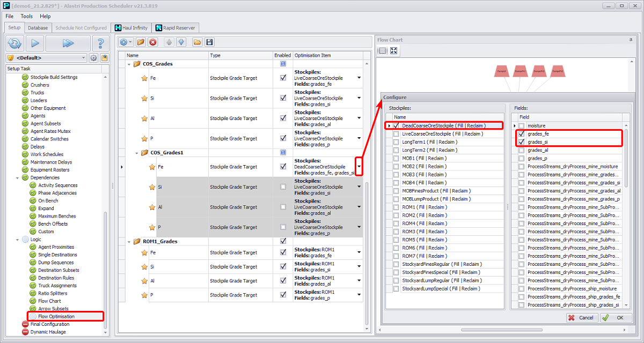
Task: Open the Tools menu
Action: pos(26,16)
